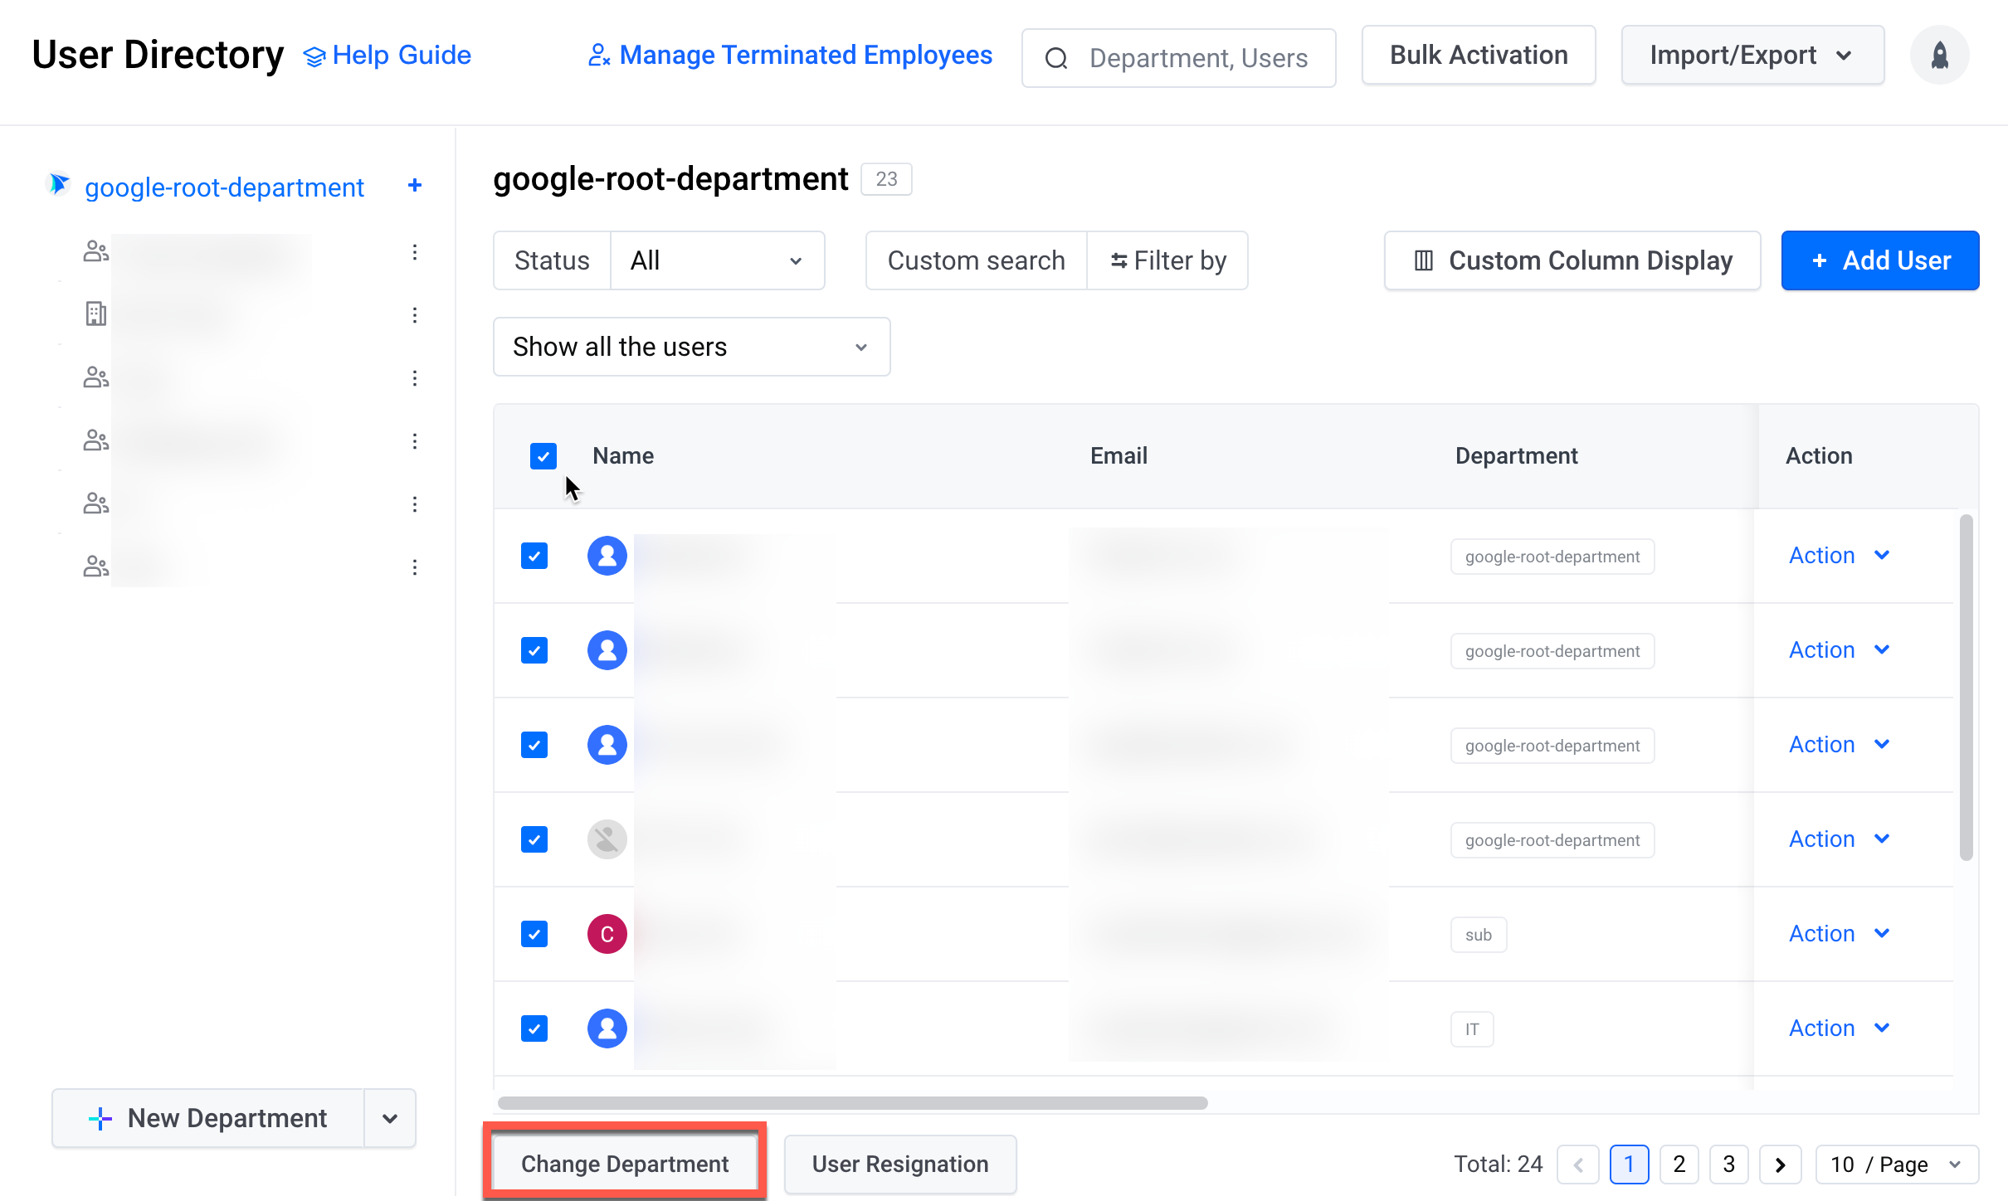The height and width of the screenshot is (1201, 2008).
Task: Uncheck the third user row checkbox
Action: tap(534, 745)
